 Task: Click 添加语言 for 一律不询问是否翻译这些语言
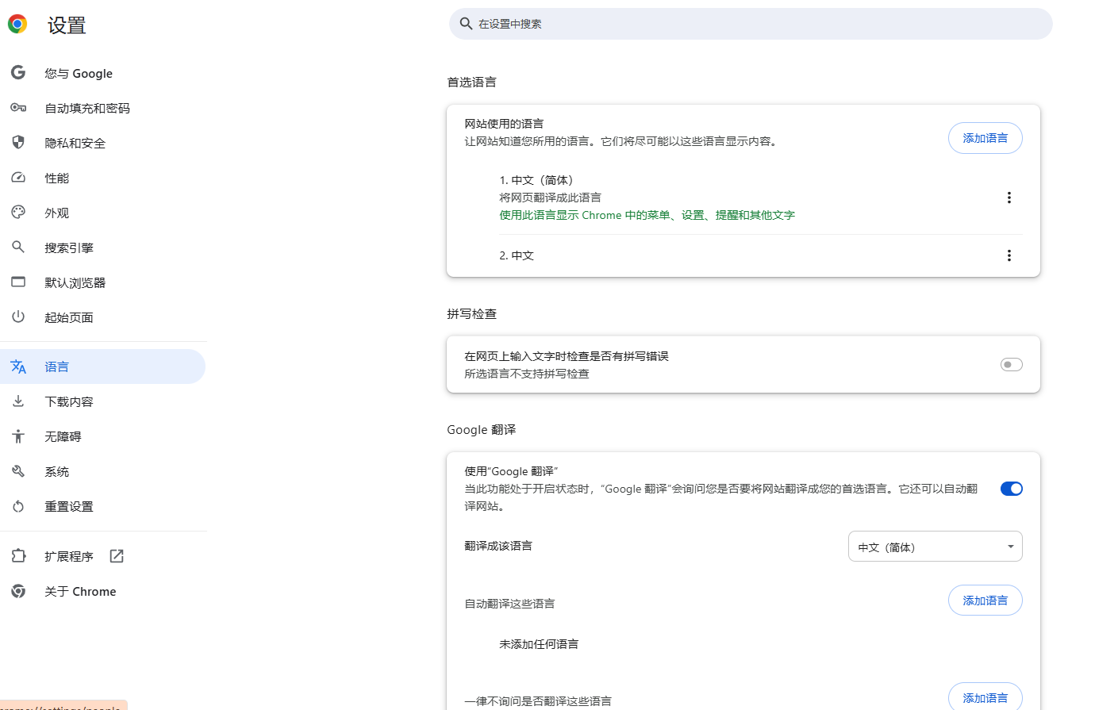(985, 697)
